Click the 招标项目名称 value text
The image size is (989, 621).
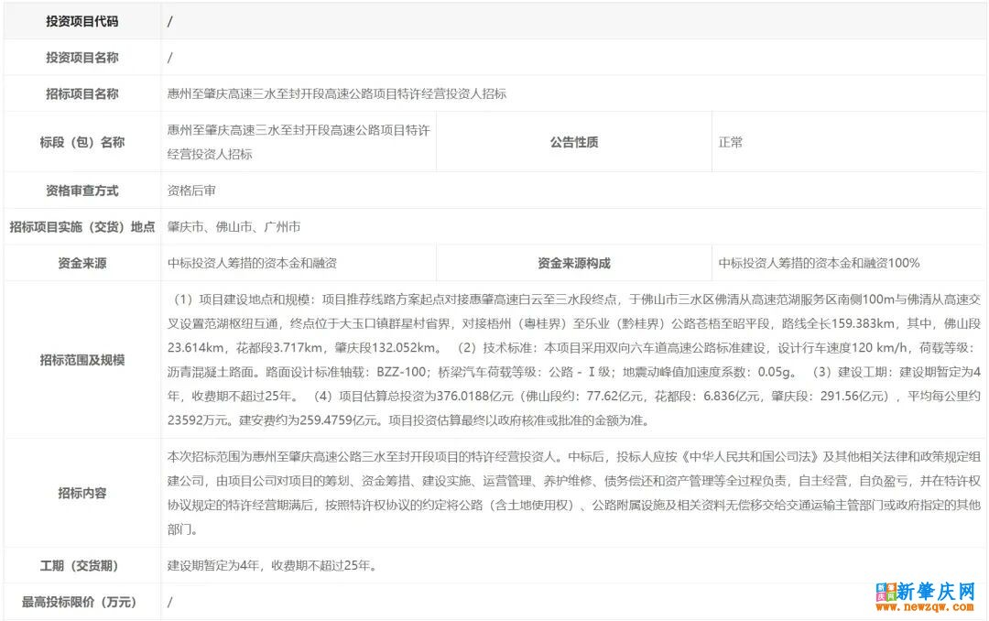336,93
